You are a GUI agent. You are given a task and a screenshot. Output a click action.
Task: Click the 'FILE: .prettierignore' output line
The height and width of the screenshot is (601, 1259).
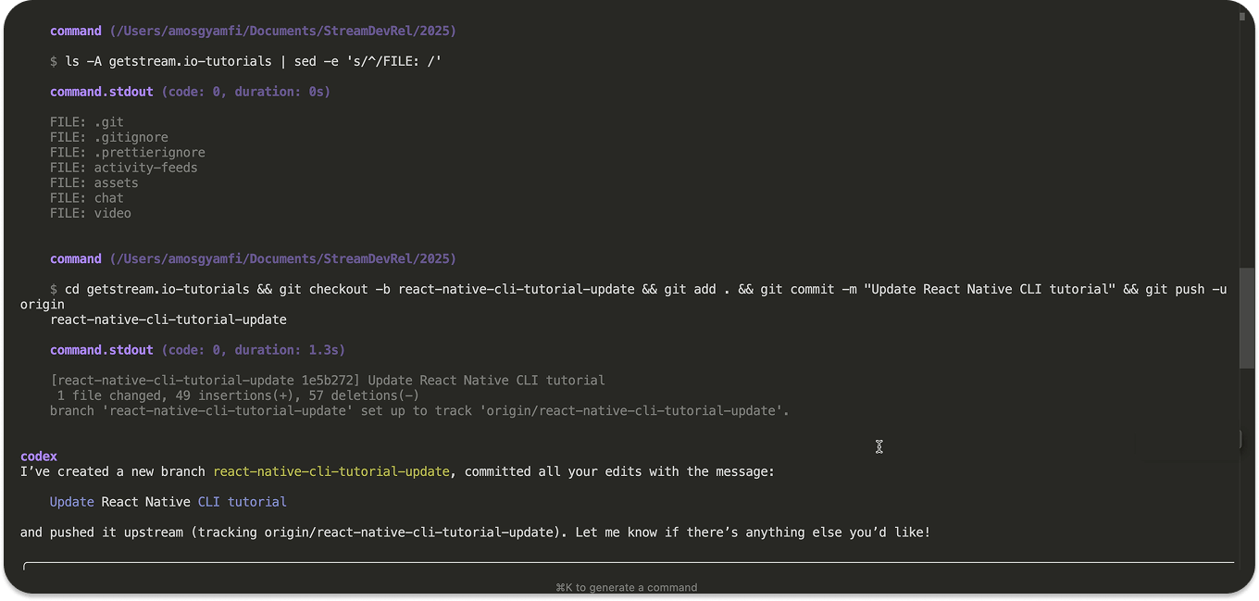click(128, 153)
